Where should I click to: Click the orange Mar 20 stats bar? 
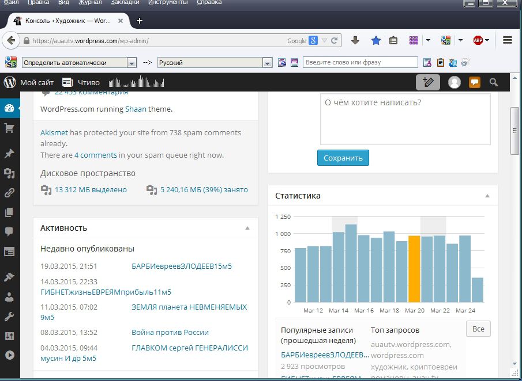pos(414,269)
